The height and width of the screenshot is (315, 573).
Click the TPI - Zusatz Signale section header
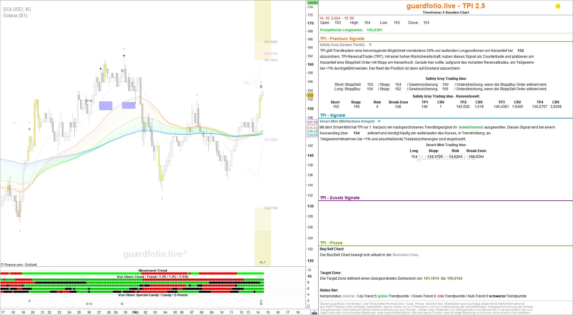click(x=340, y=198)
